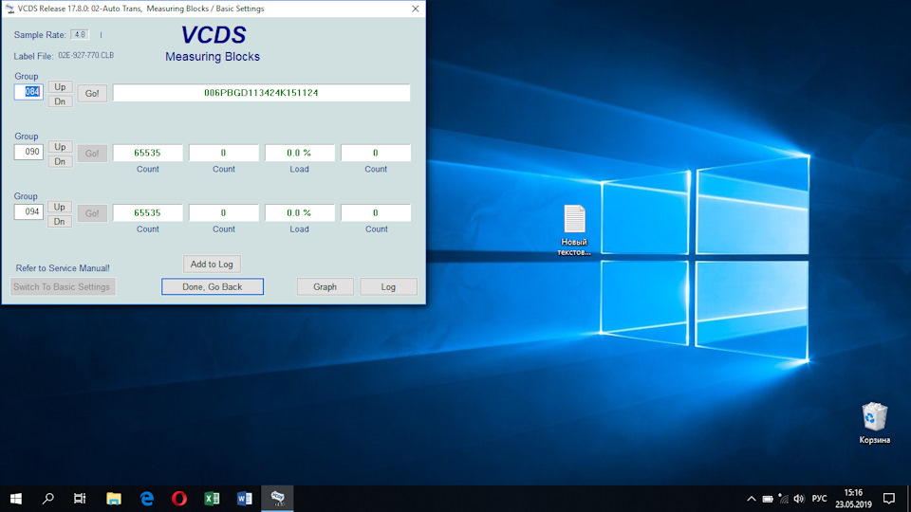Click Show Desktop sliver at taskbar end

tap(909, 499)
